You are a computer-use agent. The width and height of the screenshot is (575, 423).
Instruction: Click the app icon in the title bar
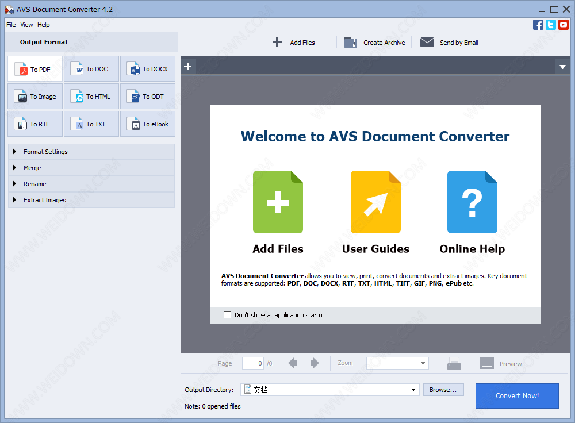click(x=9, y=10)
